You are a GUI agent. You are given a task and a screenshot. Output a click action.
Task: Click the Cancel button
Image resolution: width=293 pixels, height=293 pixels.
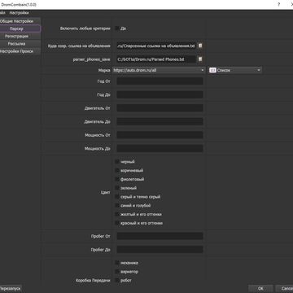284,288
